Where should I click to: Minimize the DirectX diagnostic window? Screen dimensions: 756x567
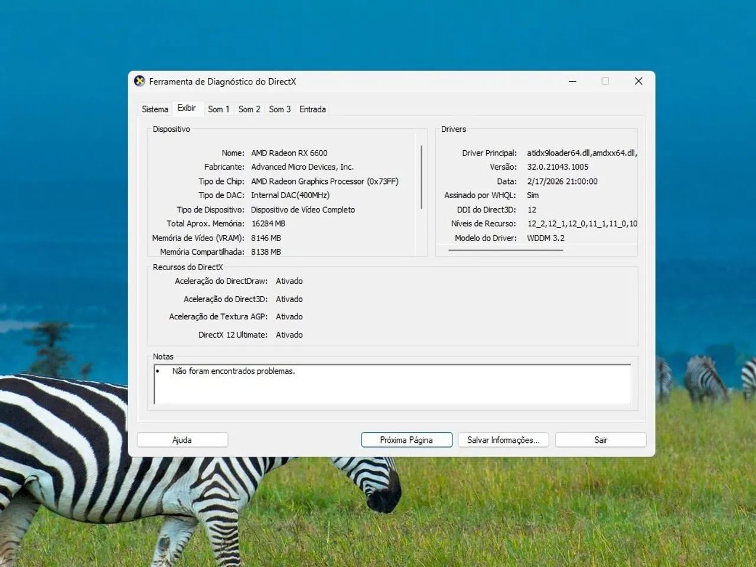point(572,81)
